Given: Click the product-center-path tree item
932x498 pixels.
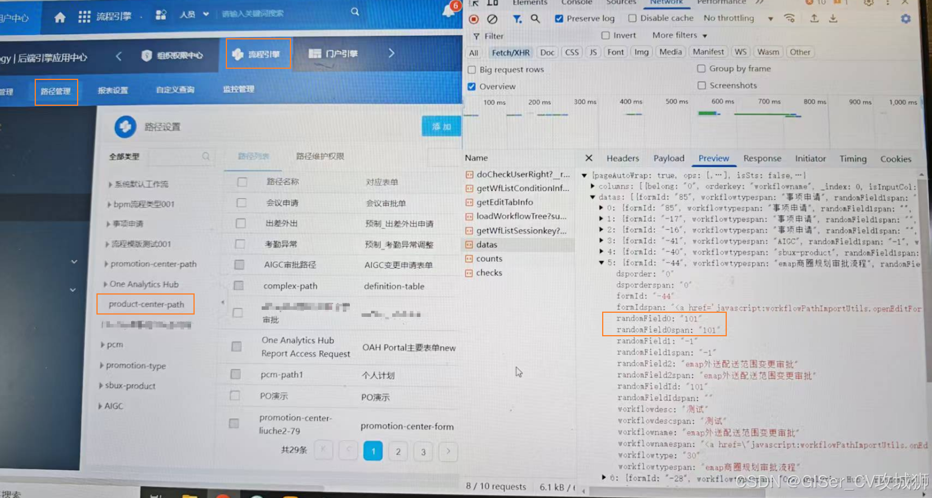Looking at the screenshot, I should [146, 304].
